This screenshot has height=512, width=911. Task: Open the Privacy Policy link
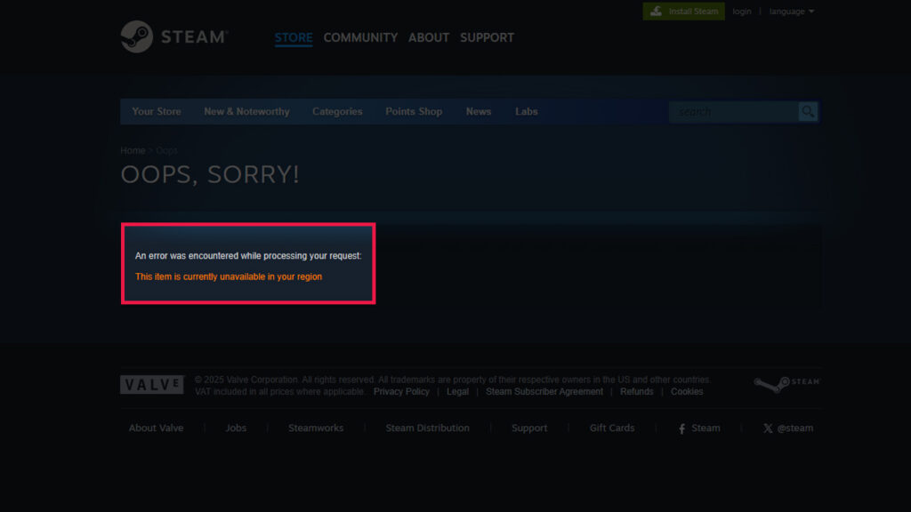pyautogui.click(x=401, y=392)
